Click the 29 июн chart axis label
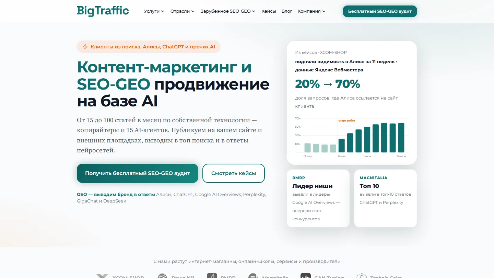 [401, 156]
